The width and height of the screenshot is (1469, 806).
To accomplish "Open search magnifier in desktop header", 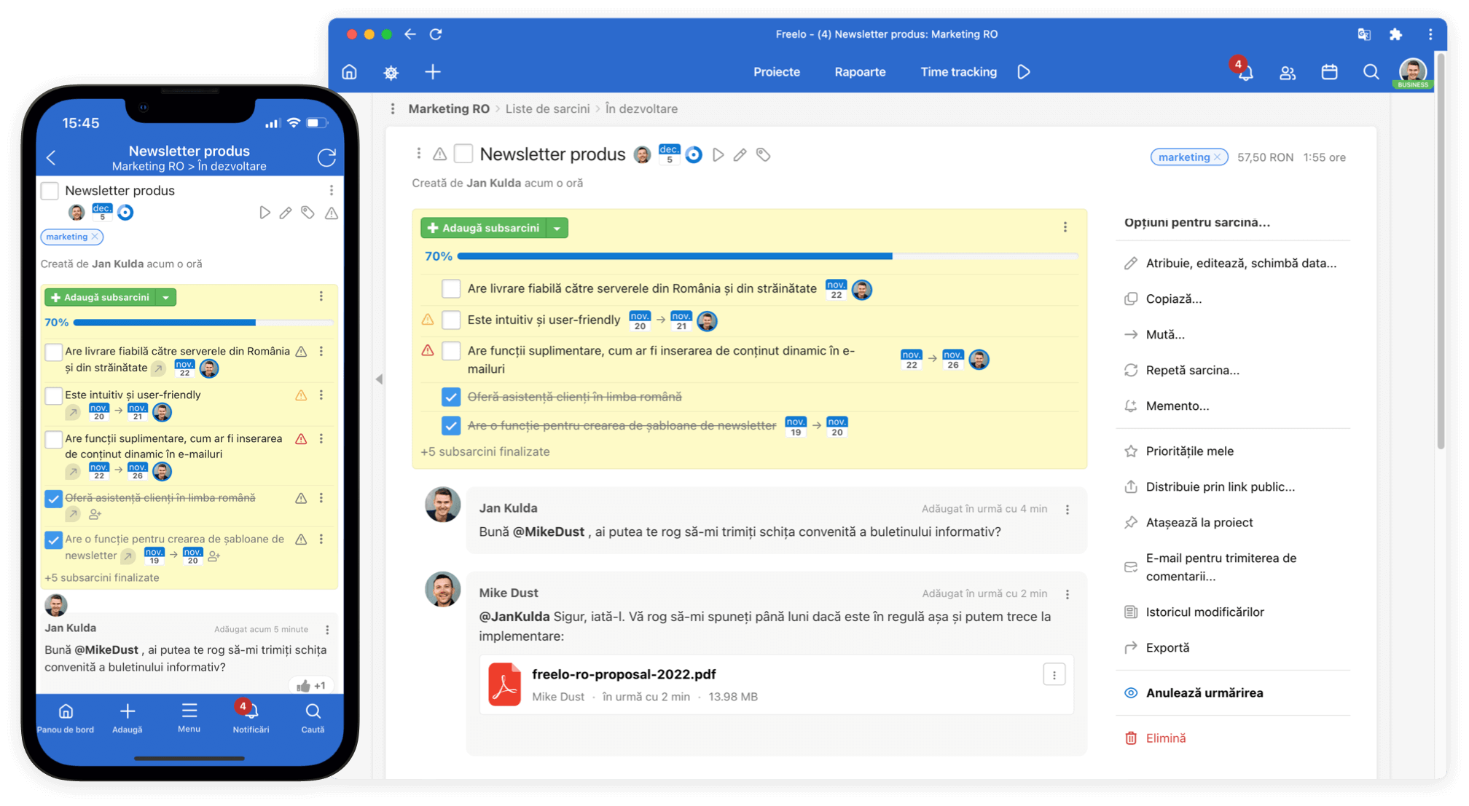I will (1371, 72).
